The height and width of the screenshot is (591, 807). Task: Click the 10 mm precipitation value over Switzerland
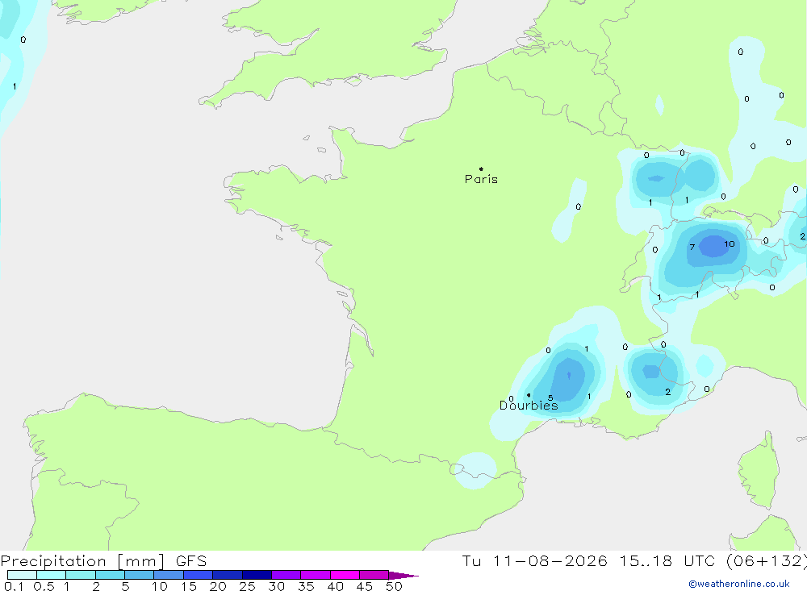click(x=730, y=243)
